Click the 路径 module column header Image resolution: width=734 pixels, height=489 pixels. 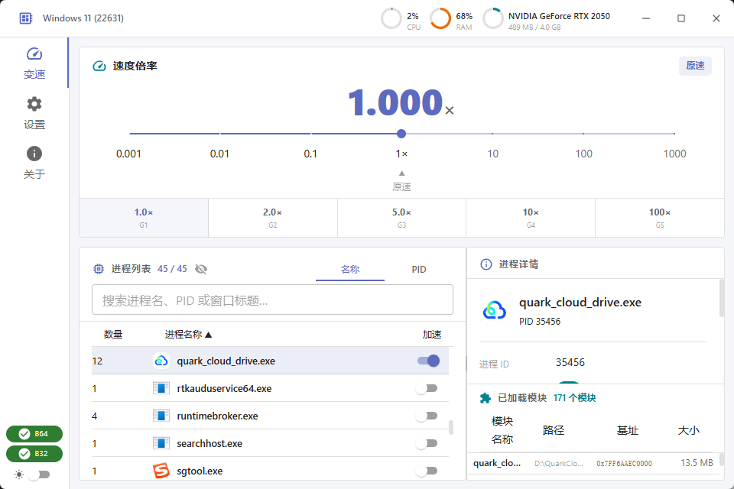coord(554,430)
